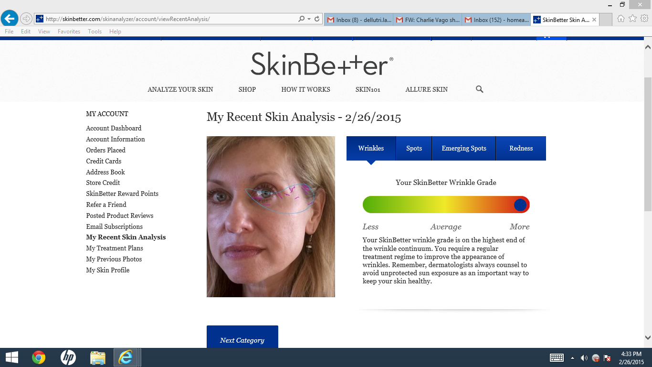This screenshot has width=652, height=367.
Task: Select the Redness analysis tab
Action: [521, 148]
